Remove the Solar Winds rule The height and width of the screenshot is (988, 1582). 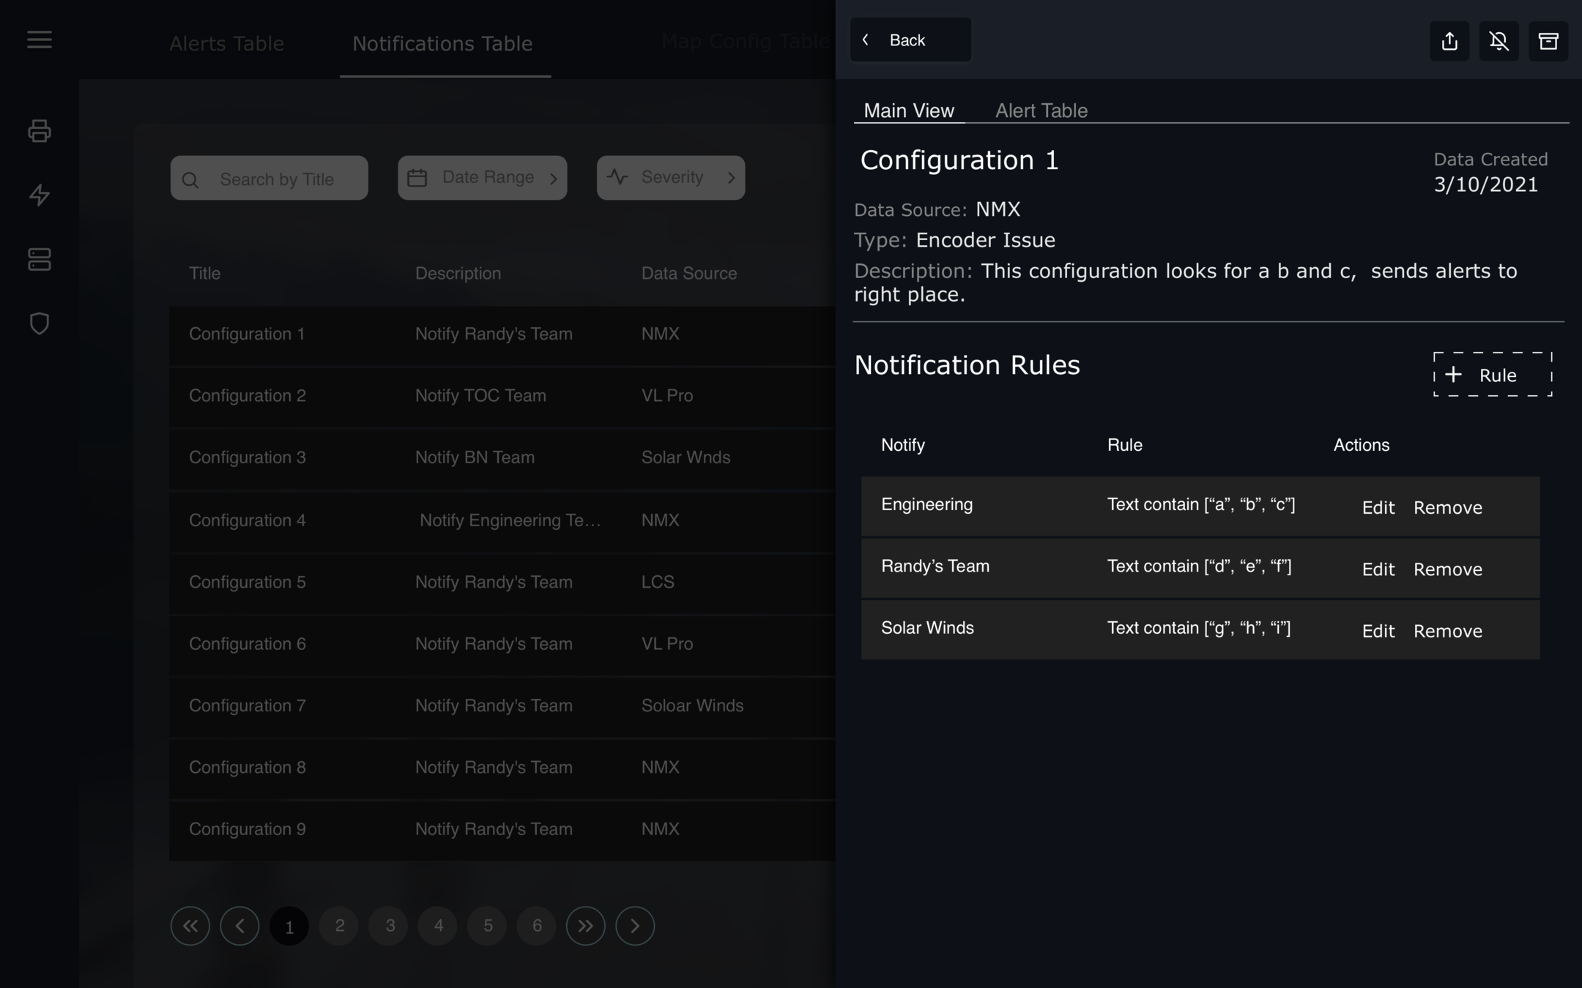[x=1447, y=631]
